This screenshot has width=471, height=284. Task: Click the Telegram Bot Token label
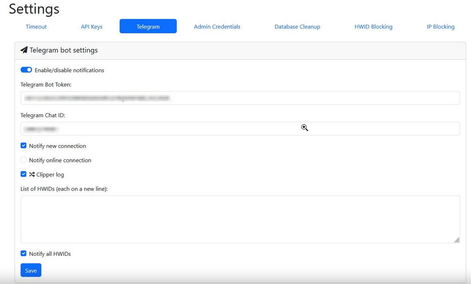click(46, 84)
